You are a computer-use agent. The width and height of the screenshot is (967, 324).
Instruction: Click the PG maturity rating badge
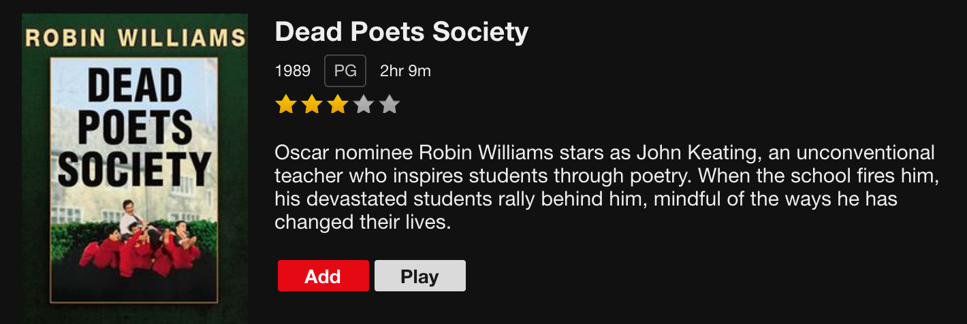click(345, 71)
